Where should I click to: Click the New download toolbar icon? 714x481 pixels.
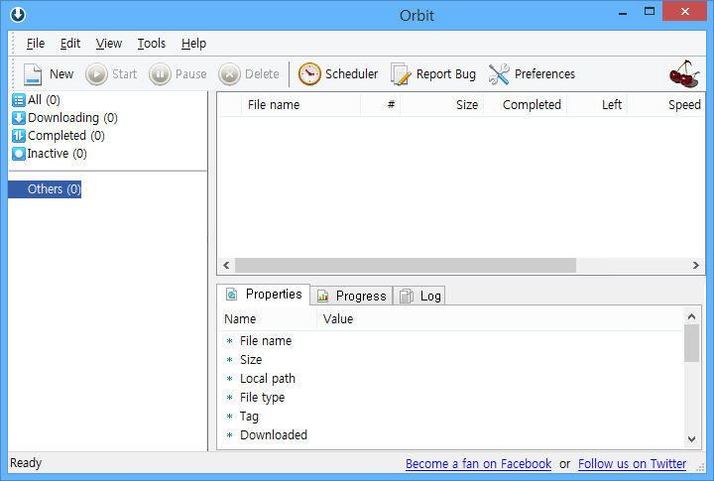coord(33,74)
